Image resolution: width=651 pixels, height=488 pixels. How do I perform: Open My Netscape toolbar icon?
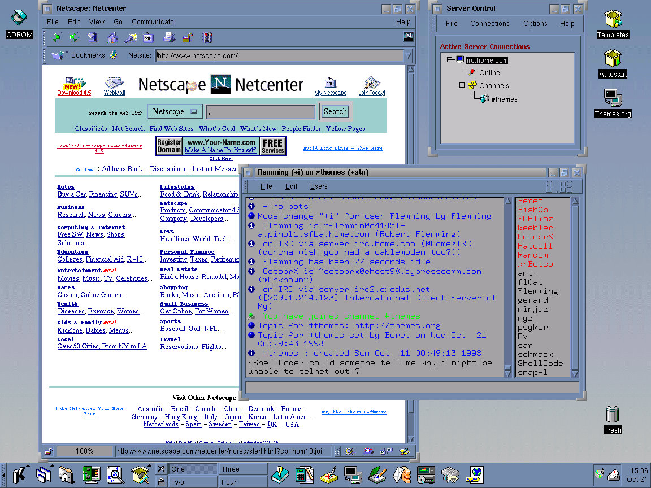148,38
